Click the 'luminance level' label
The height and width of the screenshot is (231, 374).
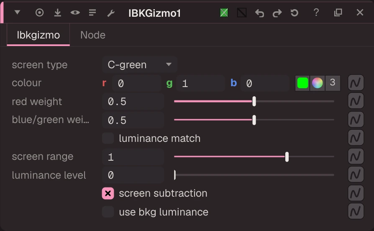point(49,175)
